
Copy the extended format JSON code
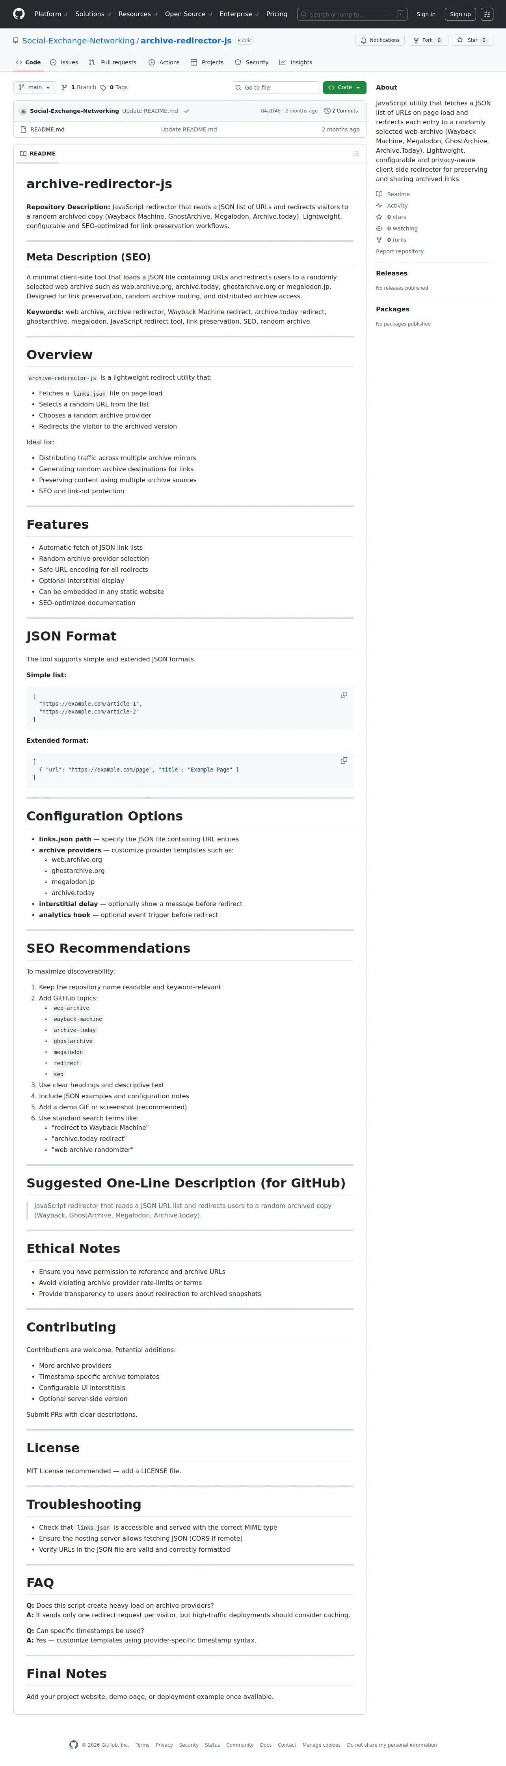344,760
